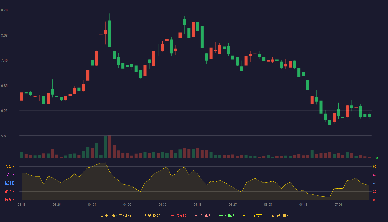Select the 7.46 price axis label
The image size is (388, 222).
click(4, 60)
